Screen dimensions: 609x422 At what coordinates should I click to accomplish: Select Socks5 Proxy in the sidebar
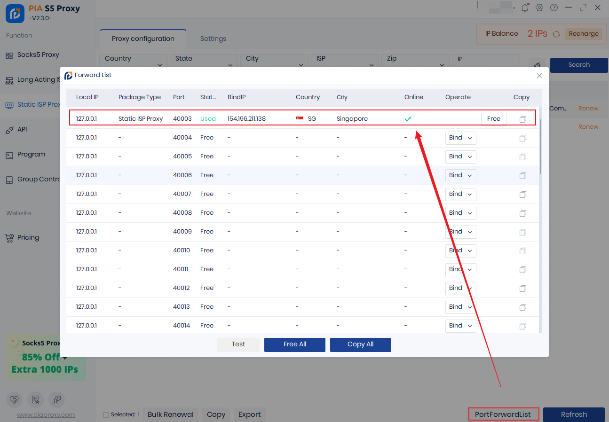[x=38, y=55]
